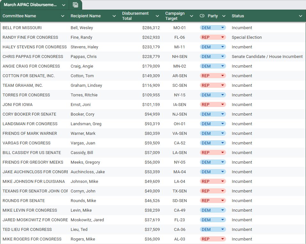Select cell MIKE JOHNSON FOR LOUISIANA

(34, 181)
